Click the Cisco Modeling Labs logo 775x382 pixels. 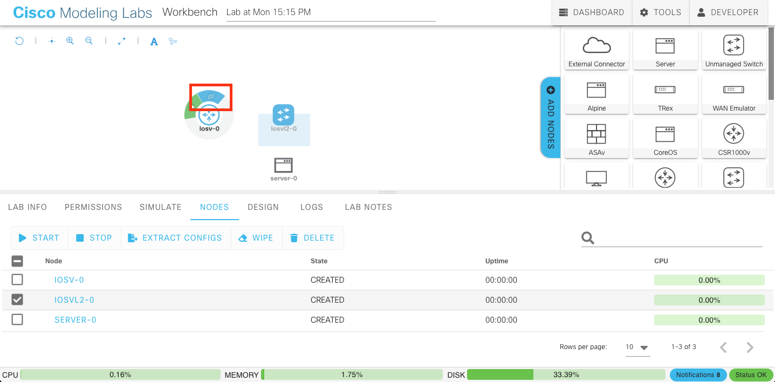coord(83,12)
